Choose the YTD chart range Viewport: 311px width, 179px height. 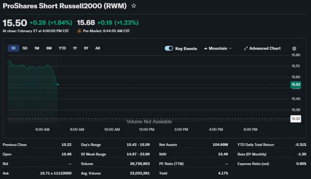tap(62, 48)
